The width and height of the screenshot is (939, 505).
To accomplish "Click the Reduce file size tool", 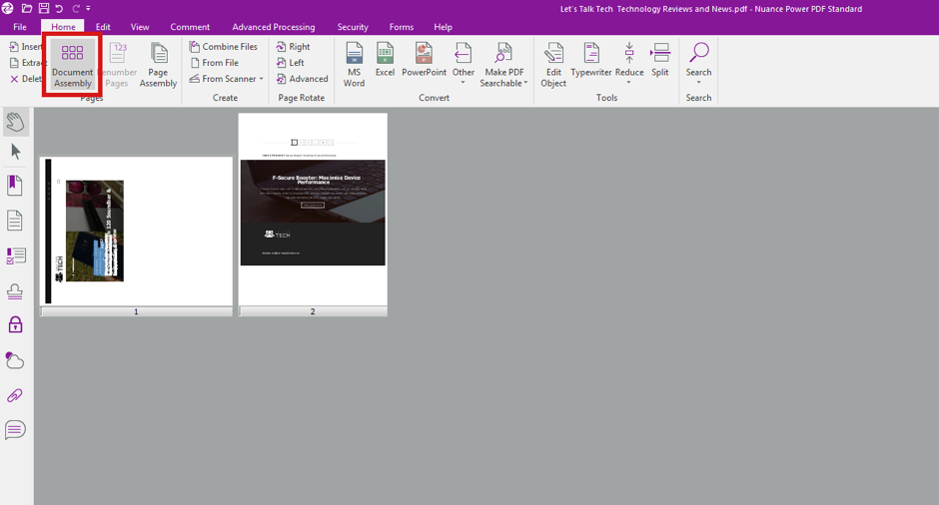I will (x=629, y=63).
